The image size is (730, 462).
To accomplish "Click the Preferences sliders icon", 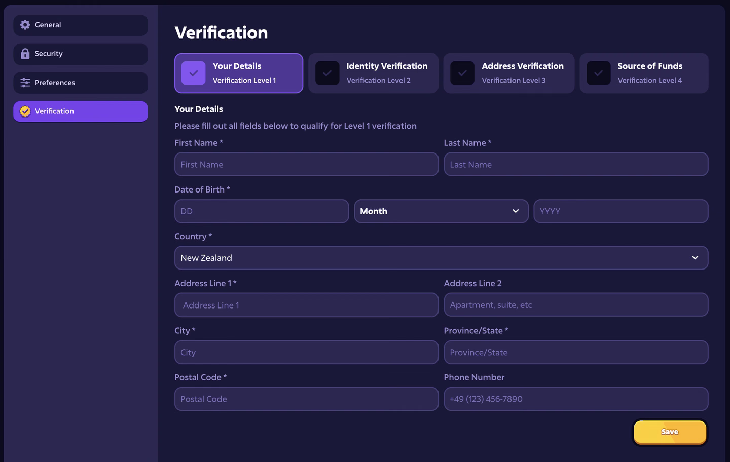I will (25, 83).
